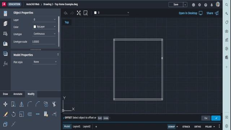Click the white ByLayer color swatch
Screen dimensions: 231x130
pyautogui.click(x=35, y=27)
